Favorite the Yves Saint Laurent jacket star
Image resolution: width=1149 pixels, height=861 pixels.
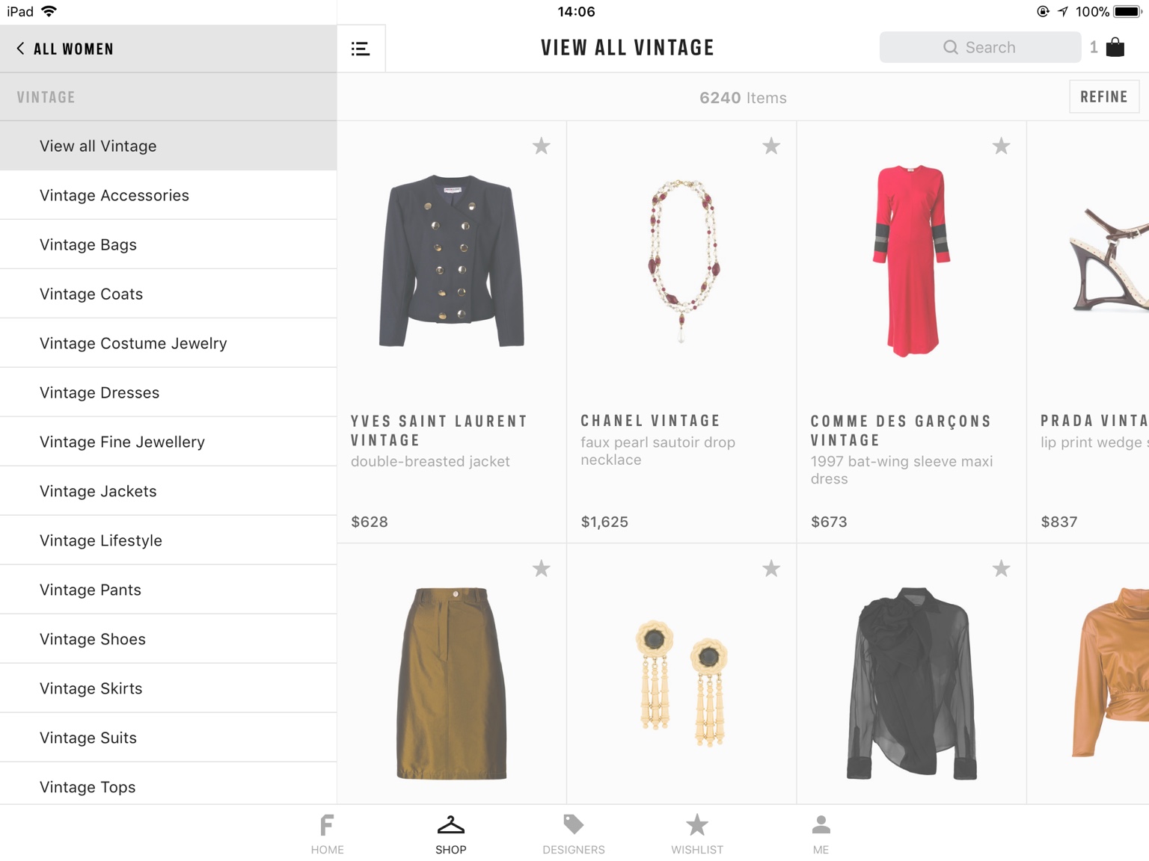pos(542,146)
